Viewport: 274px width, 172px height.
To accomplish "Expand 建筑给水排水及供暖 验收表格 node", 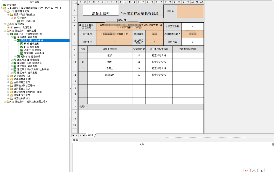I will point(12,70).
